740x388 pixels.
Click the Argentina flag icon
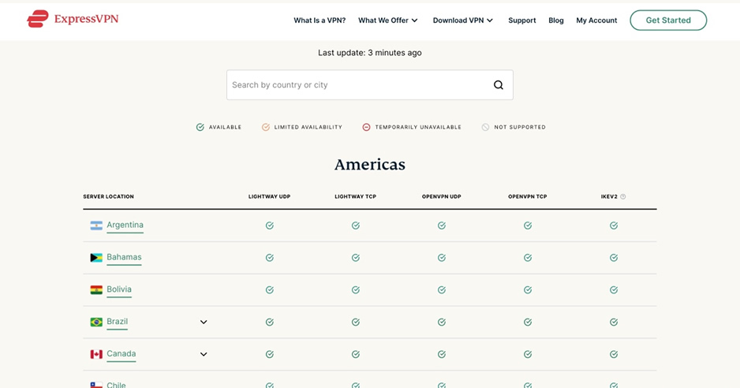click(x=96, y=226)
